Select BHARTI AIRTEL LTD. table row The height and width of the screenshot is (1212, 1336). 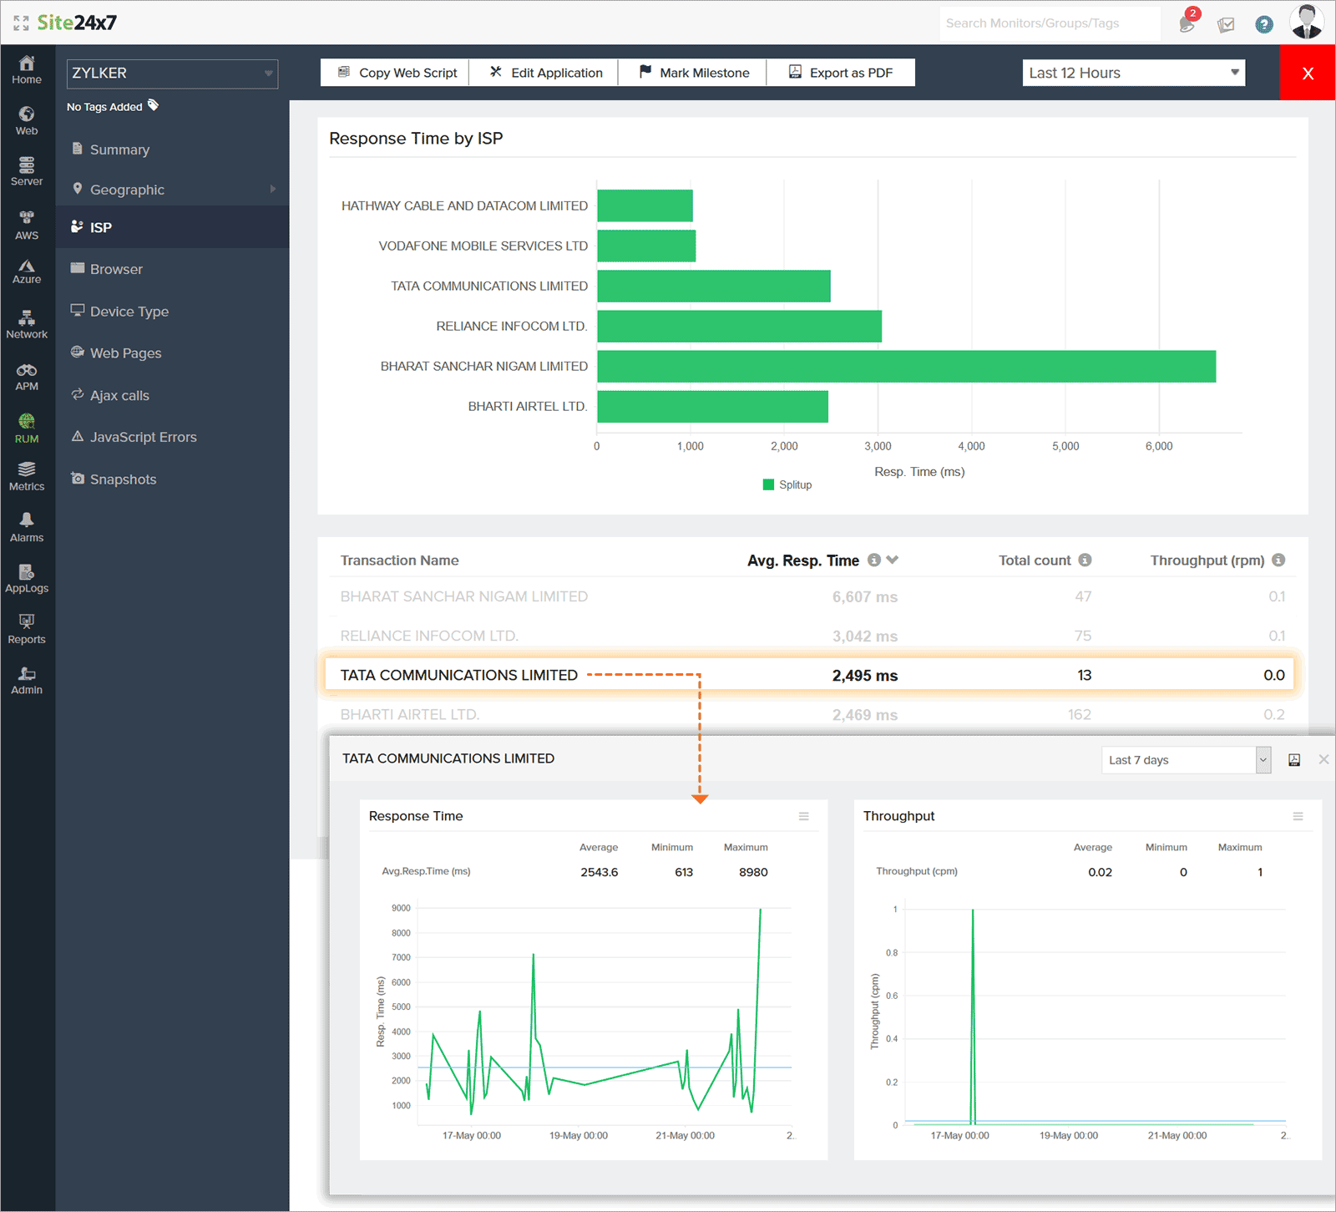pos(812,714)
